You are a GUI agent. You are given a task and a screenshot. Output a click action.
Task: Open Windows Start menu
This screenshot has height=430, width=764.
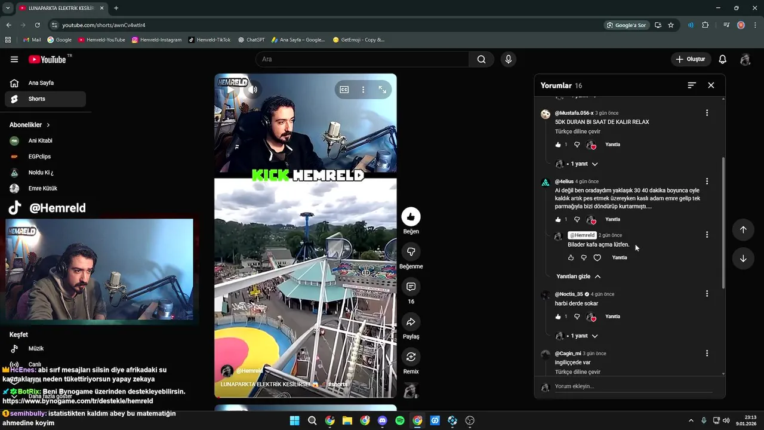(x=295, y=420)
